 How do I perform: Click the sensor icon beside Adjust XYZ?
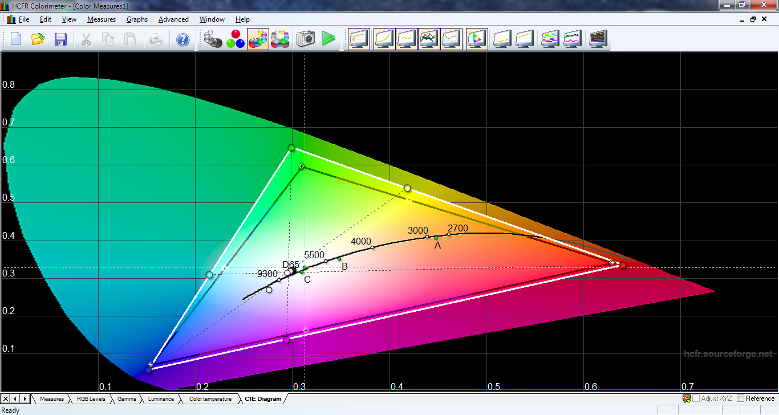(687, 398)
